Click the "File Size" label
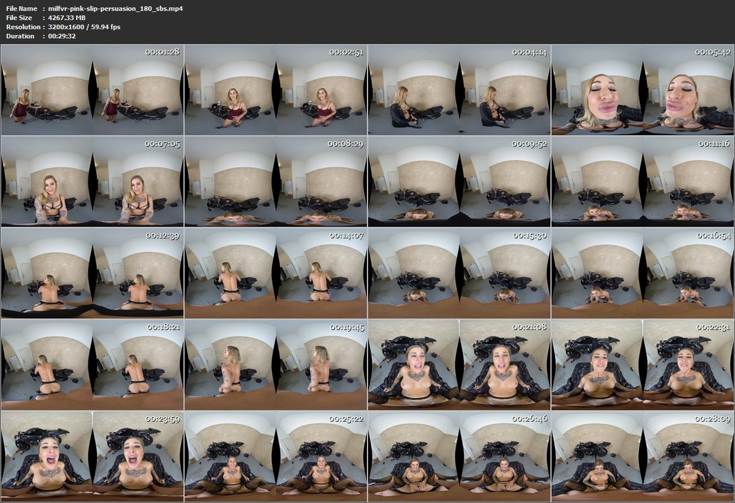The image size is (735, 503). tap(20, 18)
